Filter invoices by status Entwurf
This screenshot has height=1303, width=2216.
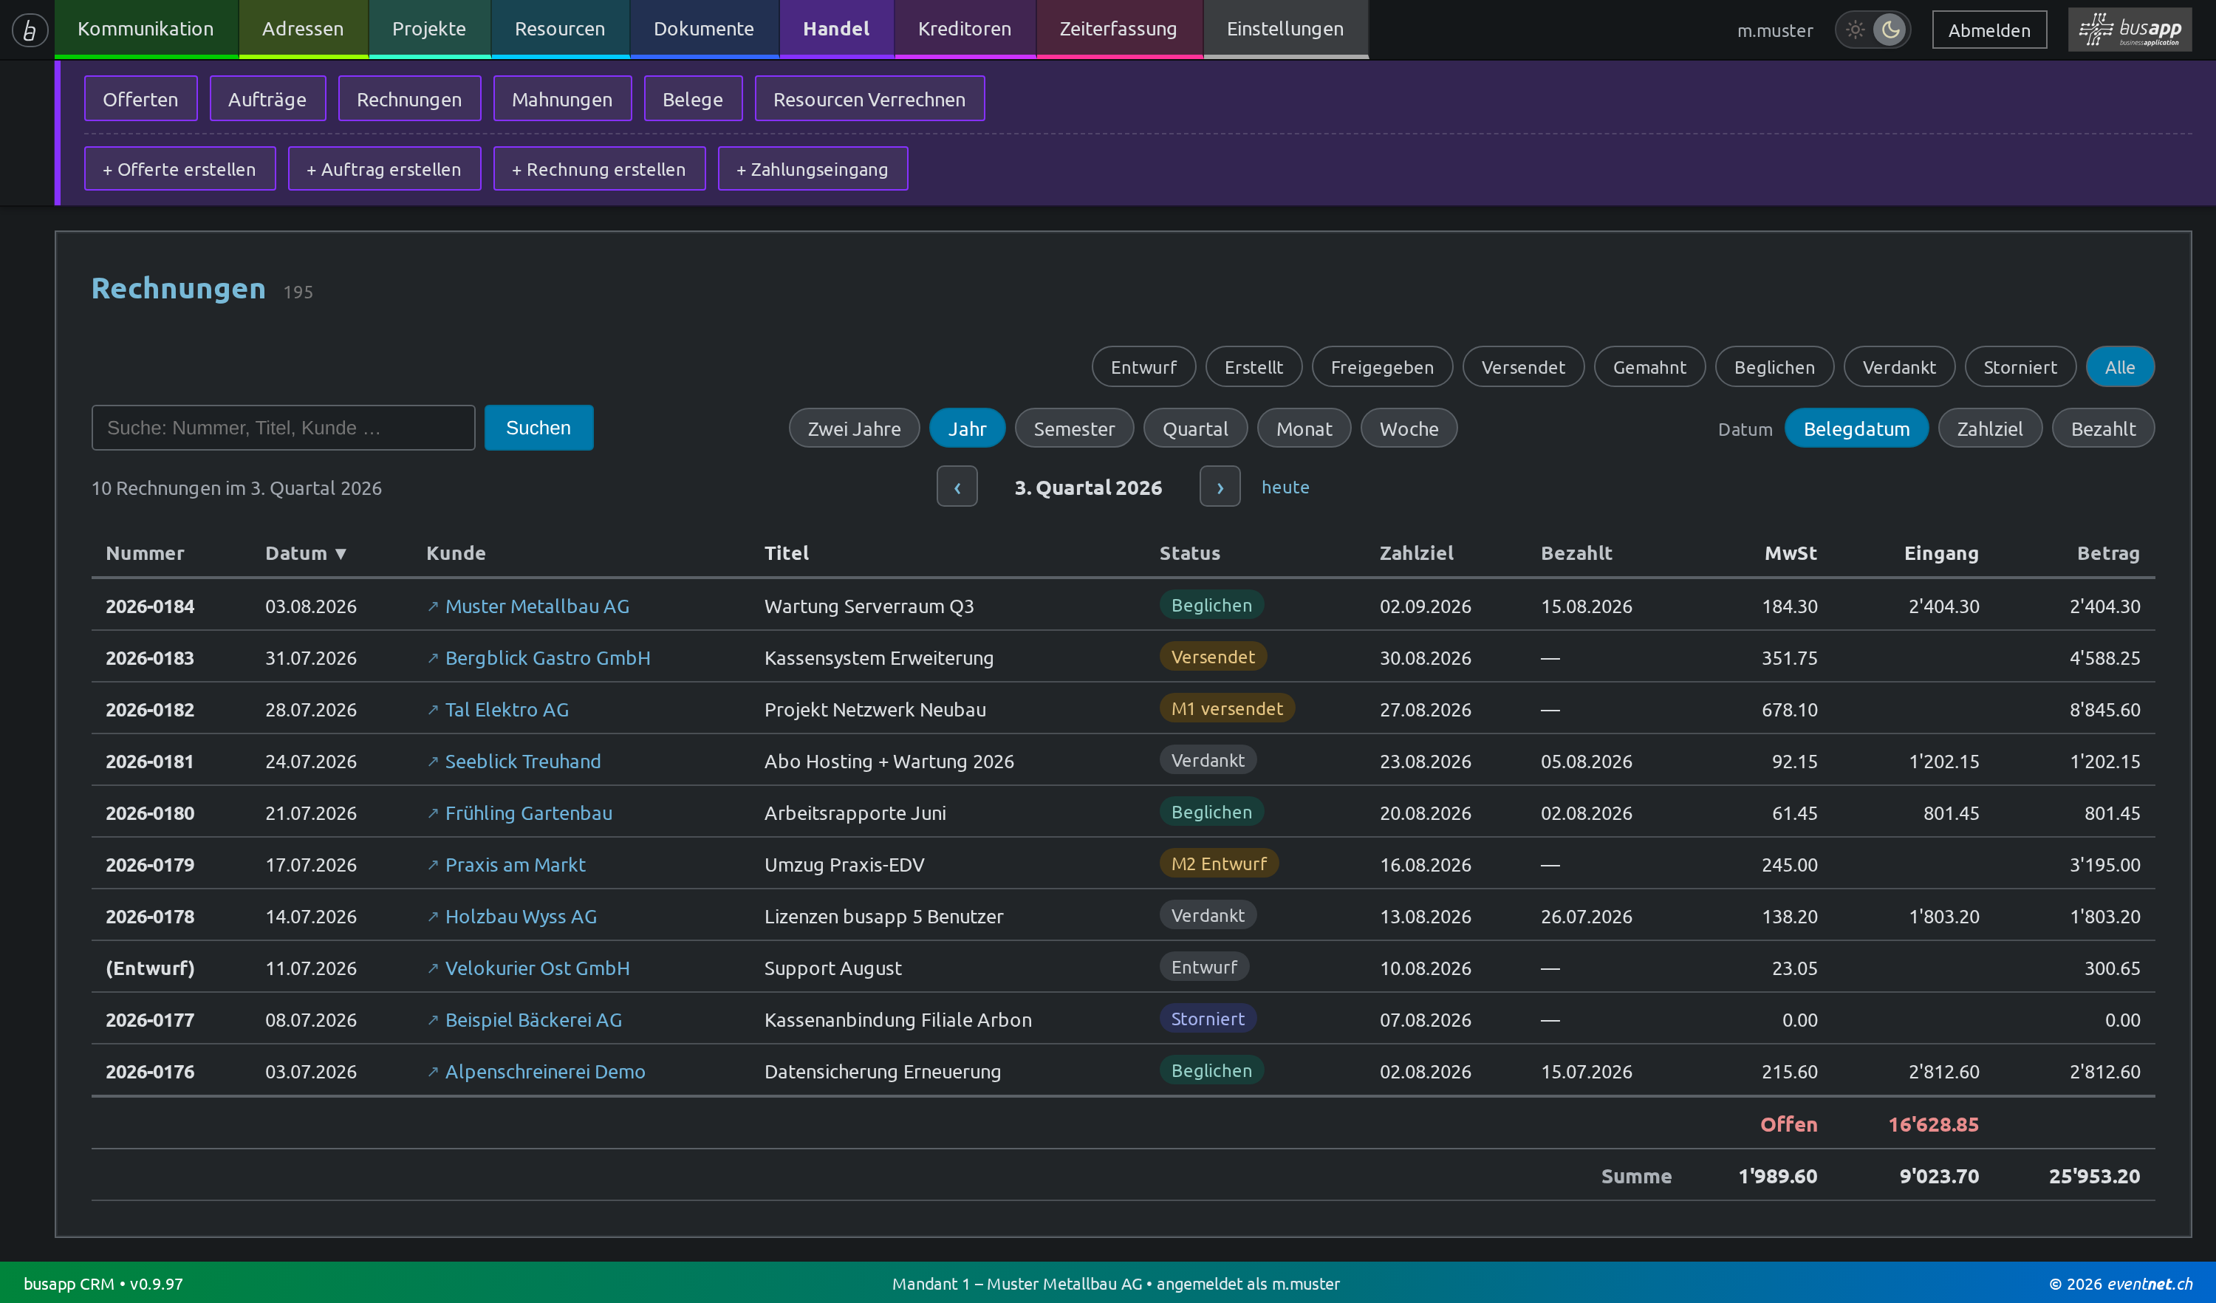[x=1143, y=368]
